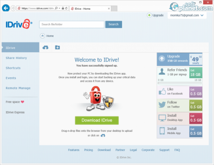Open IDrive Express link in sidebar
The height and width of the screenshot is (165, 214).
(15, 112)
